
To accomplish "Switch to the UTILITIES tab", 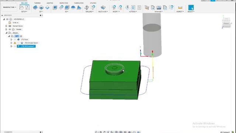I will point(93,3).
